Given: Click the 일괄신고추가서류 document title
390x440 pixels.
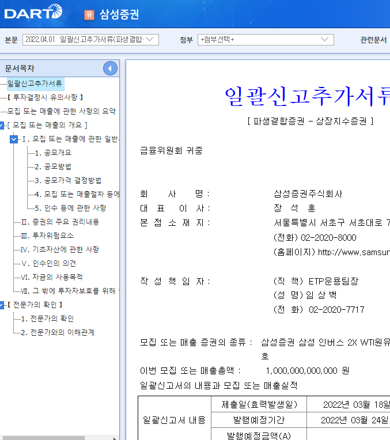Looking at the screenshot, I should [x=307, y=96].
